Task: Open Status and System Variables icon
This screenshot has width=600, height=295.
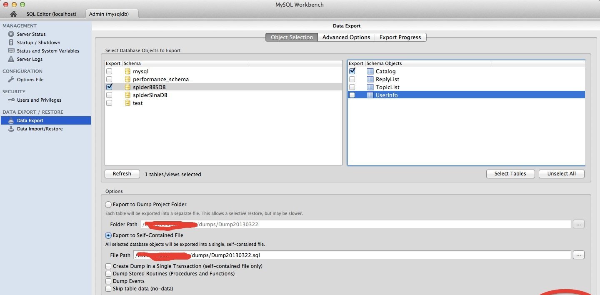Action: [11, 51]
